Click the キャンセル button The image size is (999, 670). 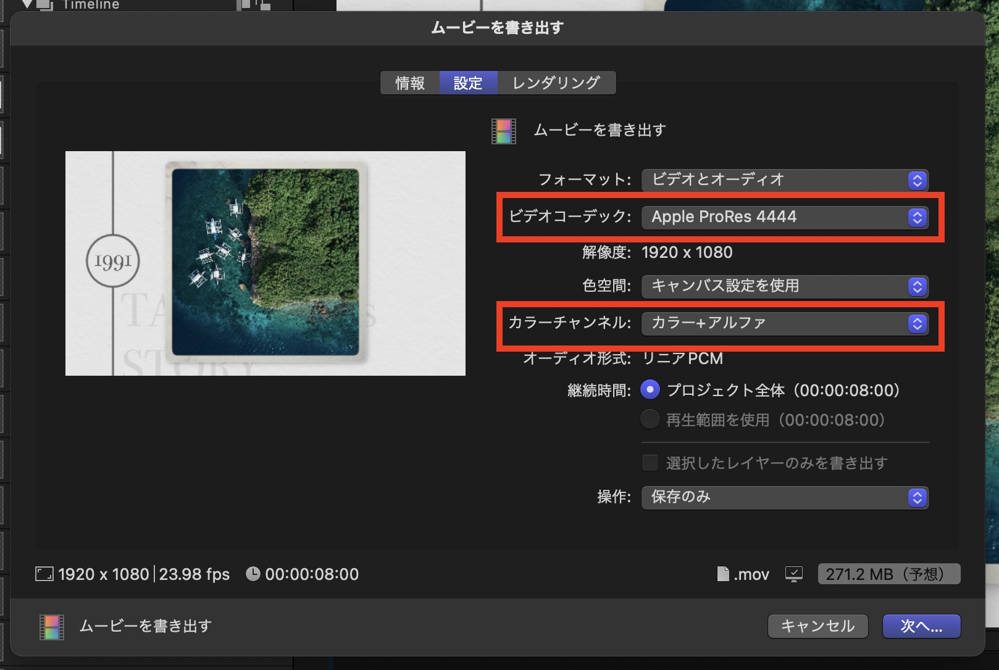(x=818, y=626)
